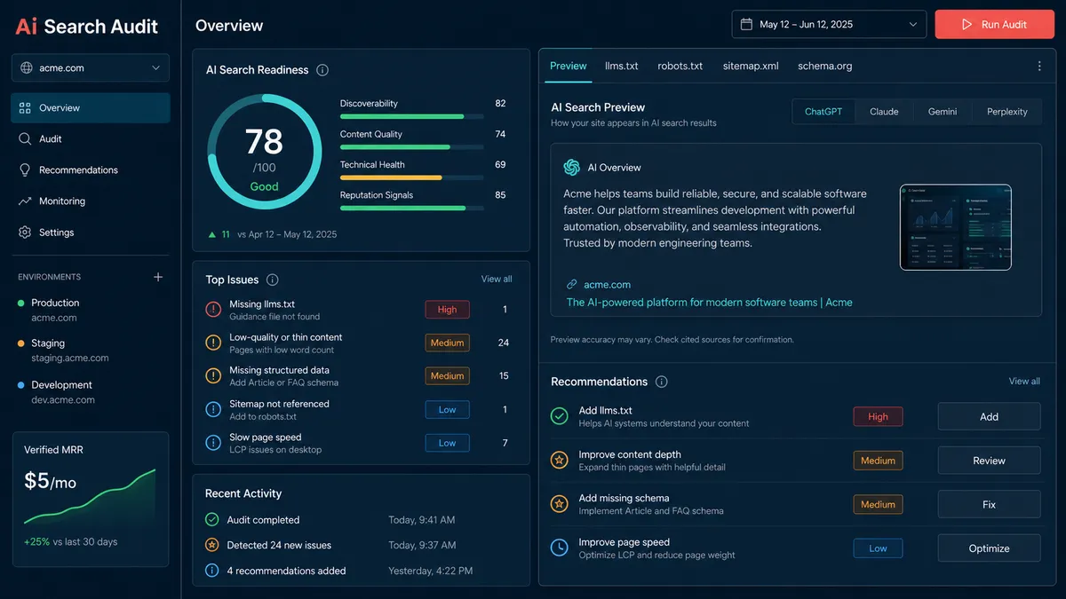1066x599 pixels.
Task: Click View all in Recommendations panel
Action: [x=1024, y=381]
